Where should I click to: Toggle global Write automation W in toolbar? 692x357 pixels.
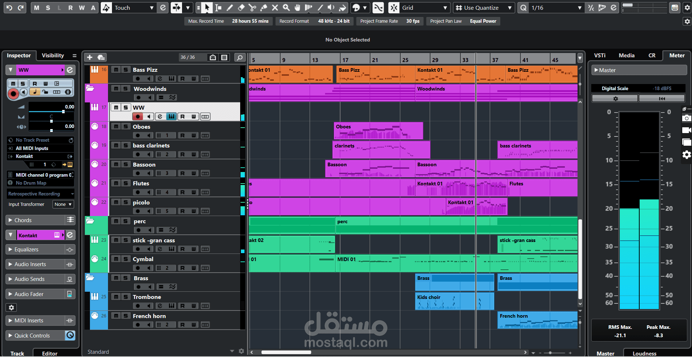click(x=82, y=8)
